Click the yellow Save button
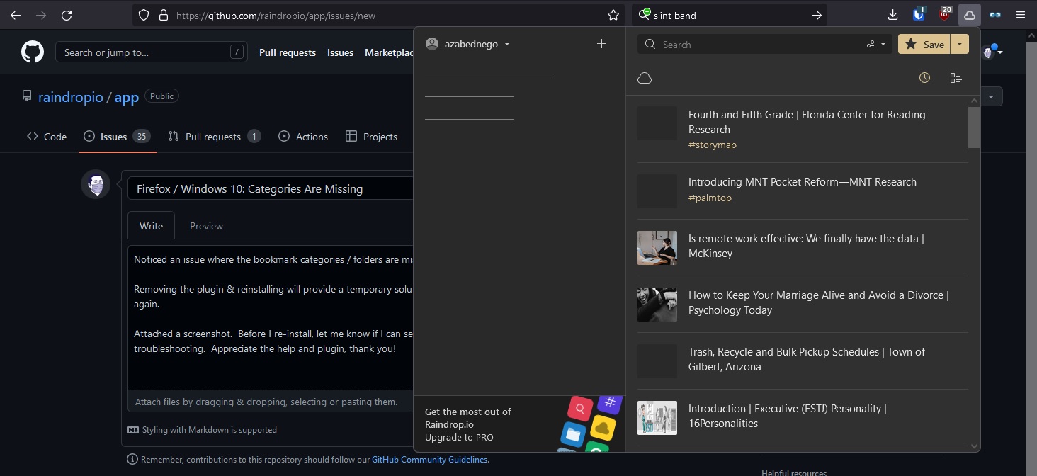 (924, 44)
